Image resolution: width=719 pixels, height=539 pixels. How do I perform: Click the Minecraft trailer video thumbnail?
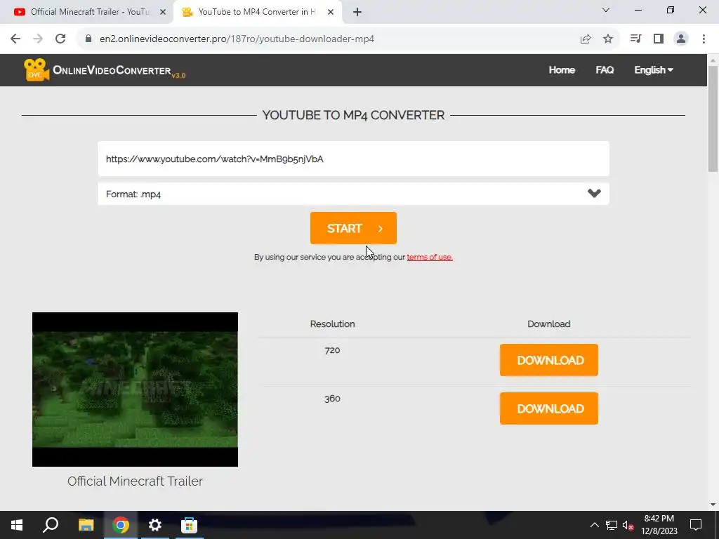point(135,390)
